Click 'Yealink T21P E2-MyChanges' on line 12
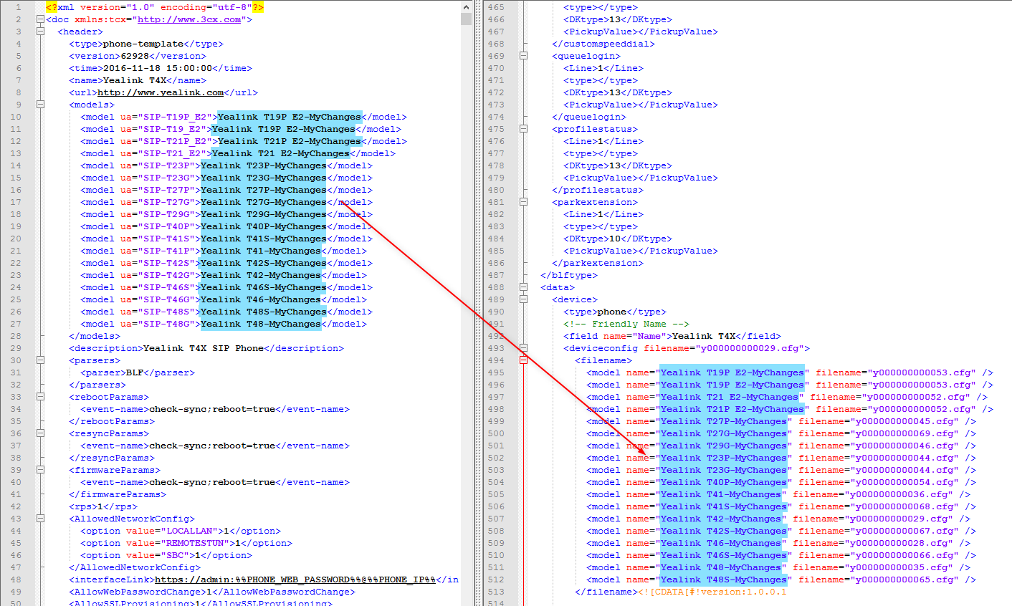 290,141
